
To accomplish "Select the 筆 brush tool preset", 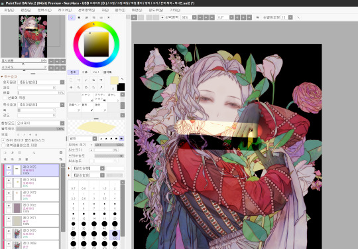I will point(88,108).
